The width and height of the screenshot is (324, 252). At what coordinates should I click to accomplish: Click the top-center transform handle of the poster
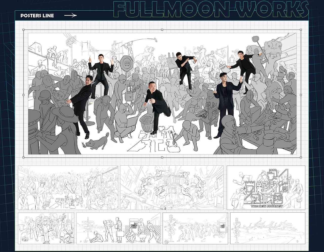coord(162,30)
